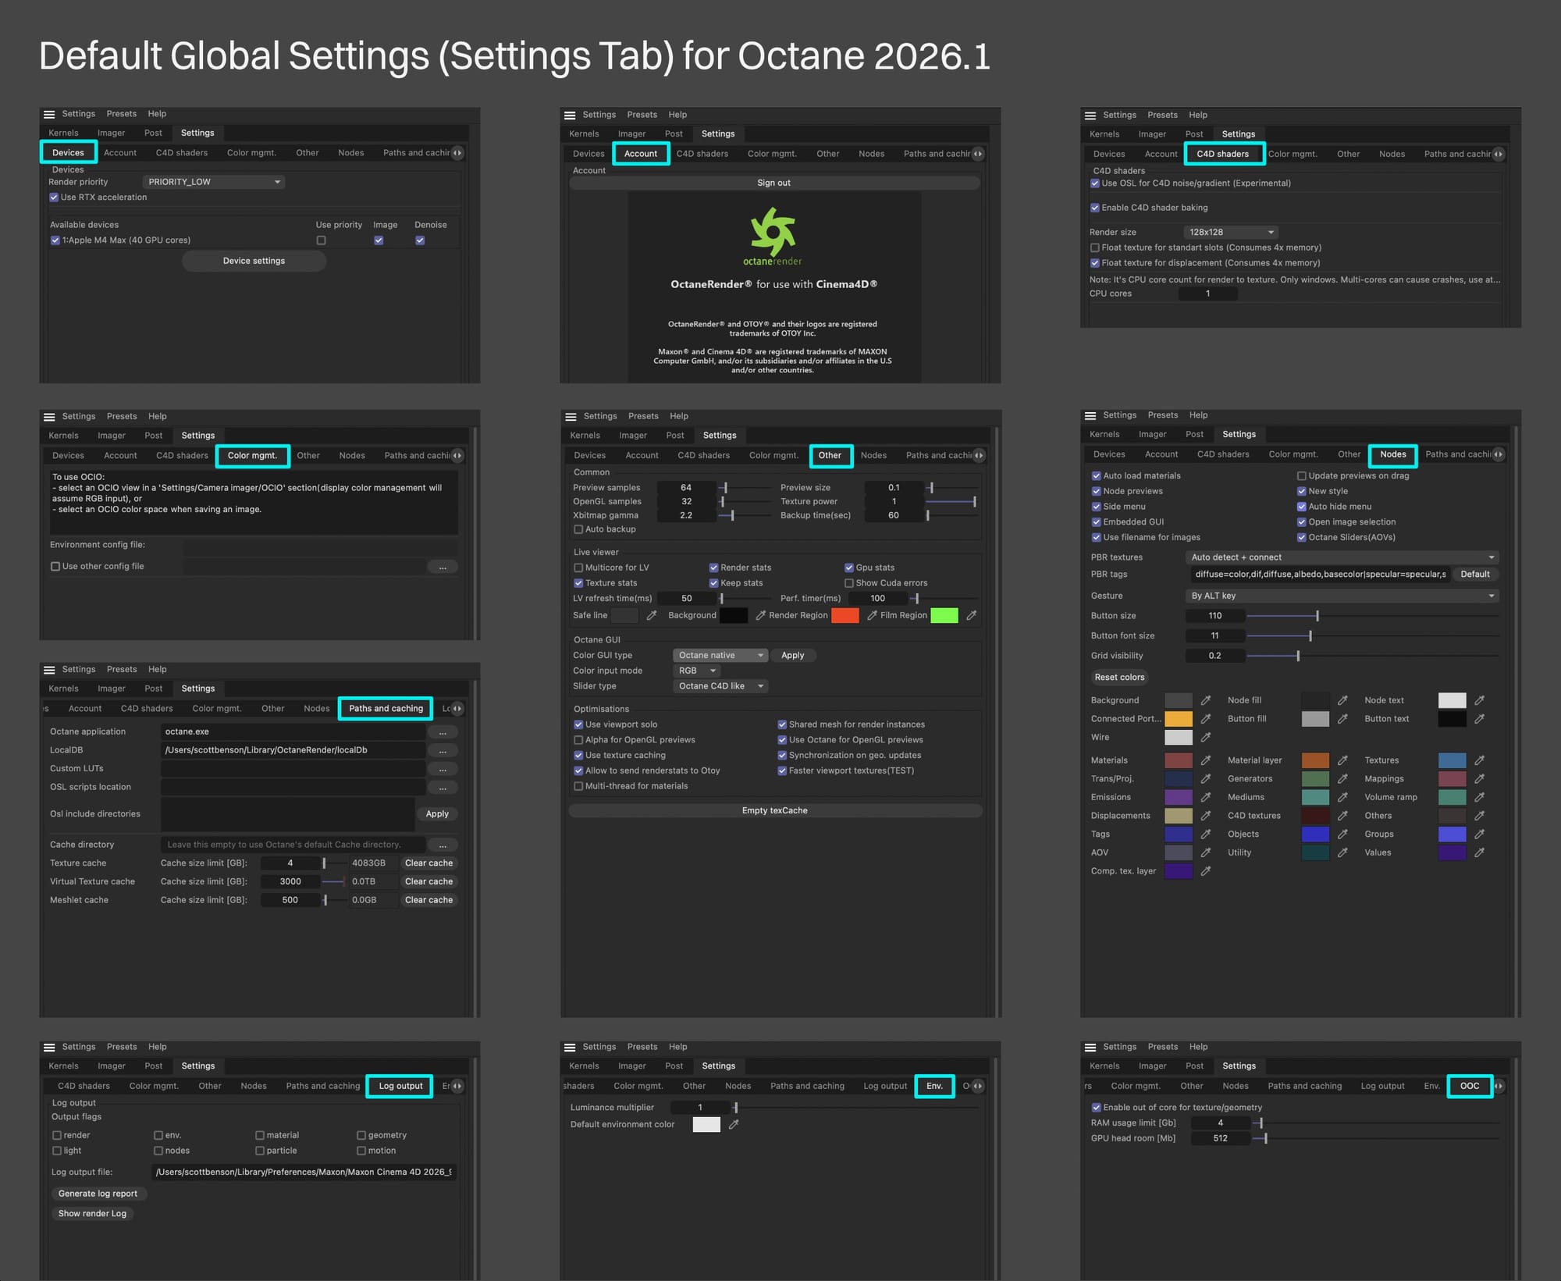Switch to the Kernels tab in the Devices panel
Screen dimensions: 1561x1281
coord(63,133)
